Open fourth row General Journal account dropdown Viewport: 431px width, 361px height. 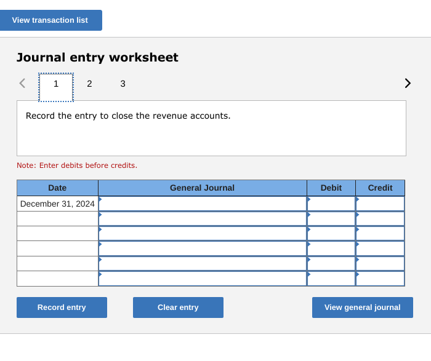203,248
